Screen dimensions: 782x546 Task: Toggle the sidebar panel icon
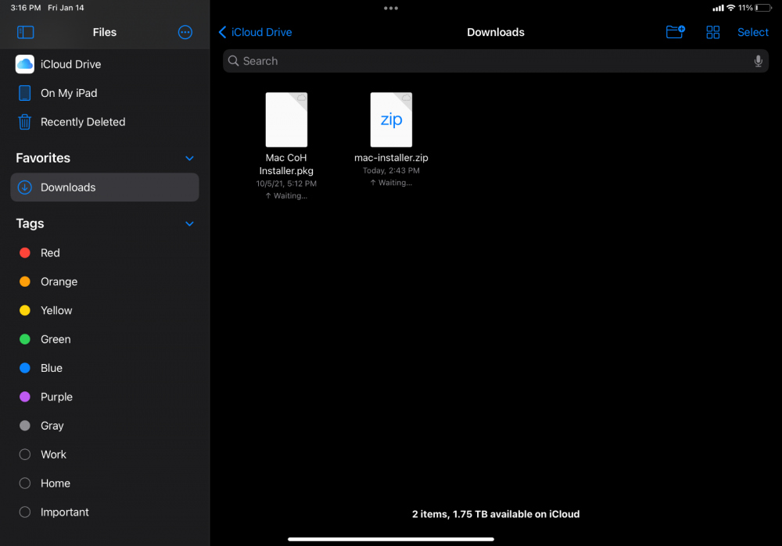point(26,32)
